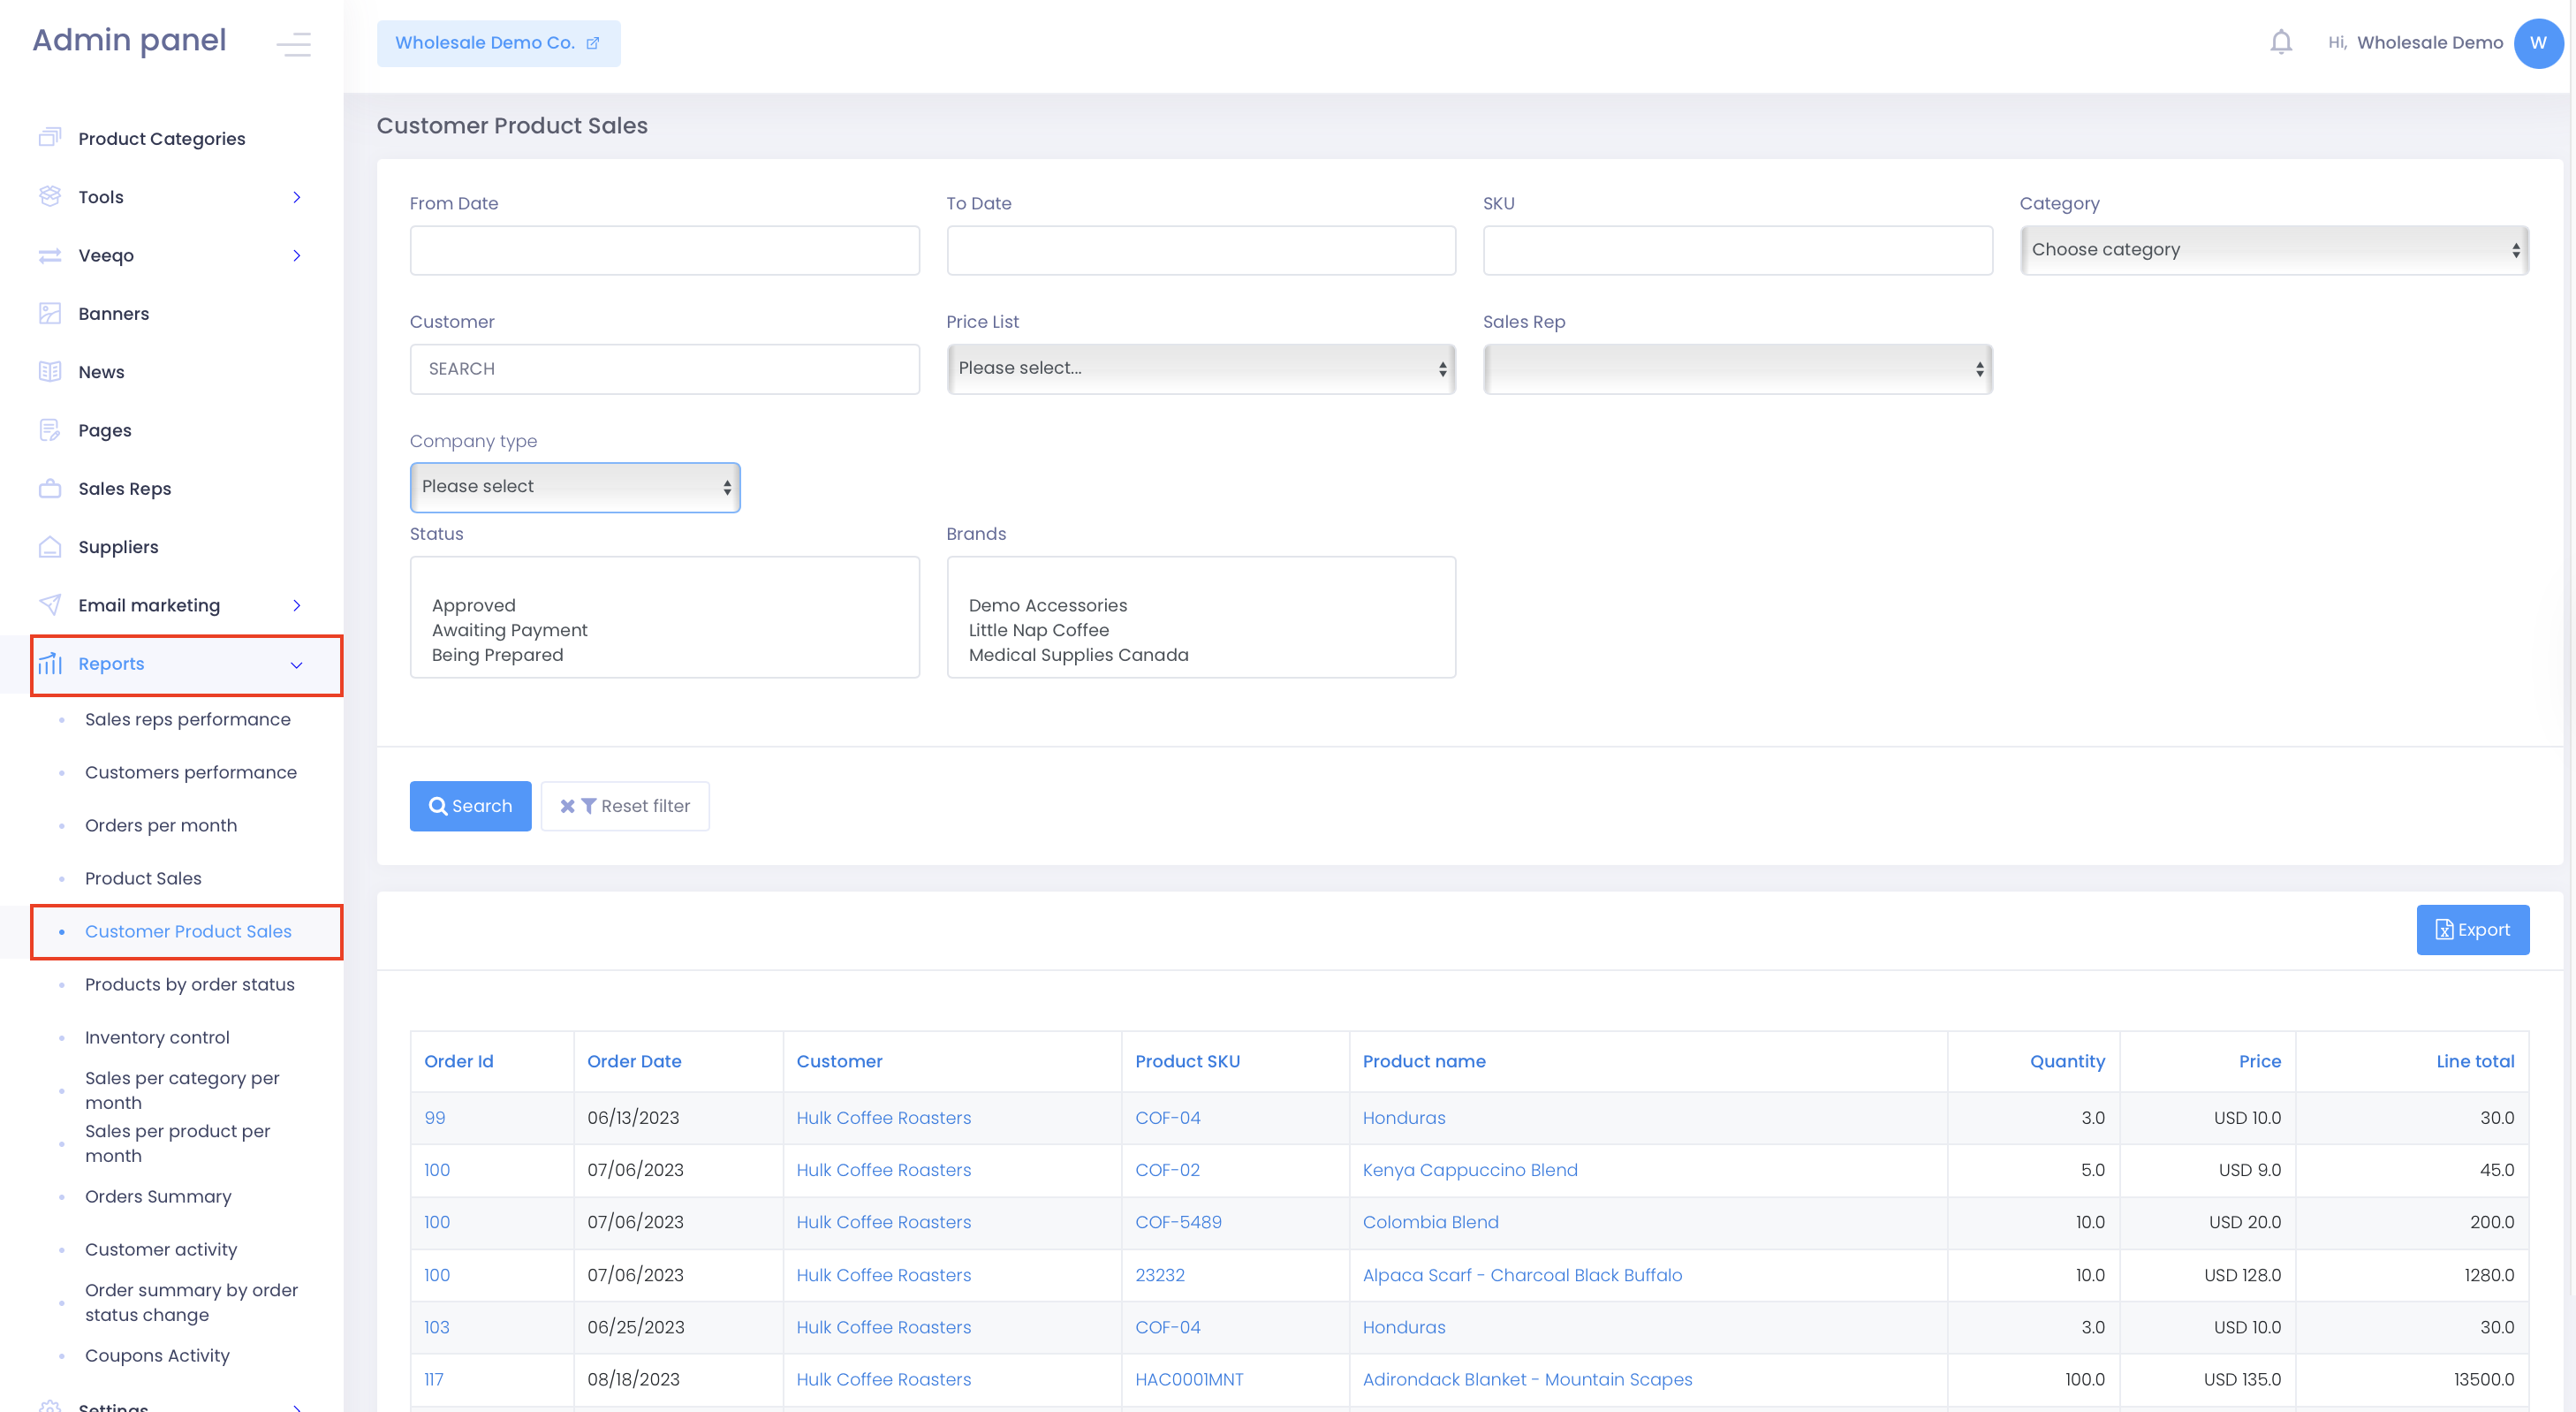Click the Banners image icon in sidebar
This screenshot has height=1412, width=2576.
(49, 313)
